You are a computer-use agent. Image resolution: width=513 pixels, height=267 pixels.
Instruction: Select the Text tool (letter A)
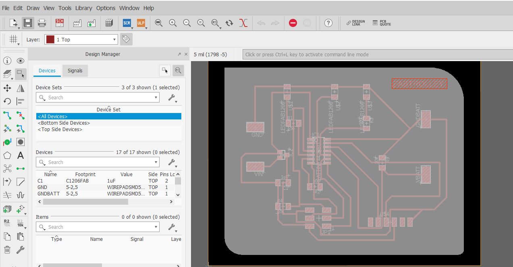click(21, 155)
